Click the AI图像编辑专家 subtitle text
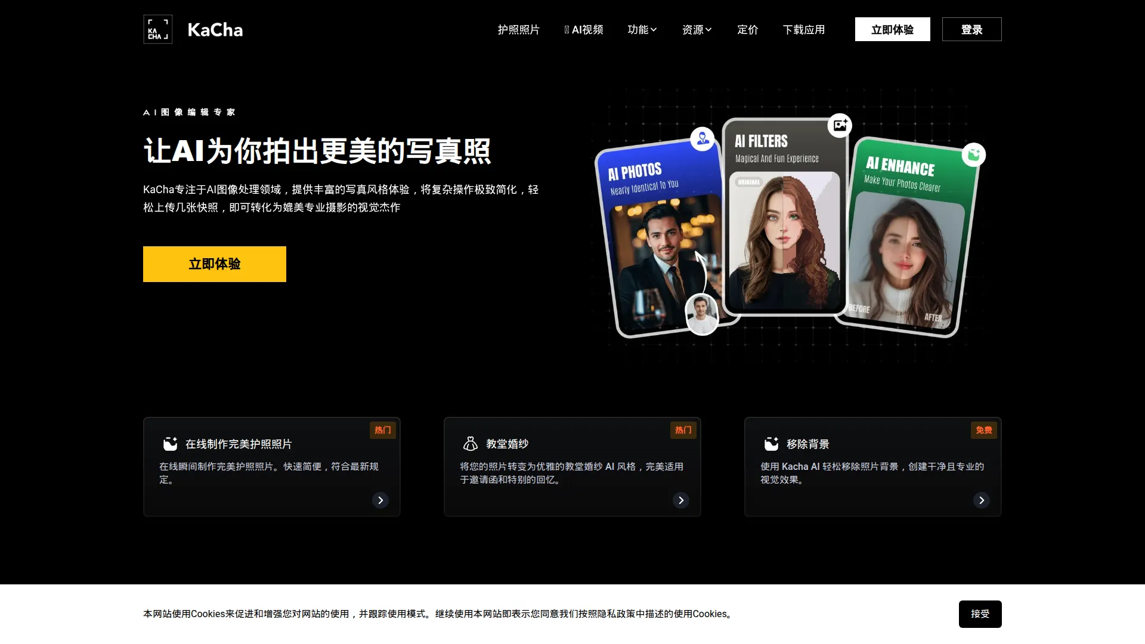Viewport: 1145px width, 644px height. (189, 112)
